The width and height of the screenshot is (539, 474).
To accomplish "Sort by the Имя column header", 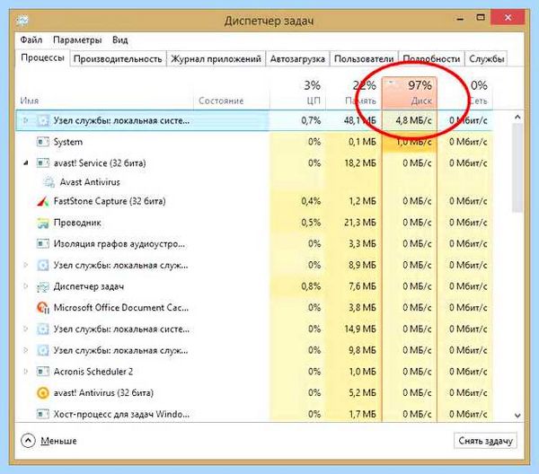I will pyautogui.click(x=104, y=92).
